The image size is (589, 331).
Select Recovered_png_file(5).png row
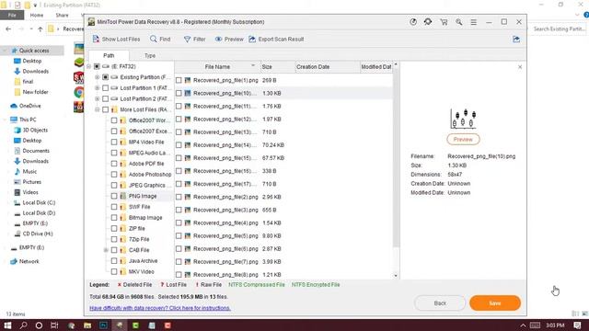pyautogui.click(x=283, y=235)
